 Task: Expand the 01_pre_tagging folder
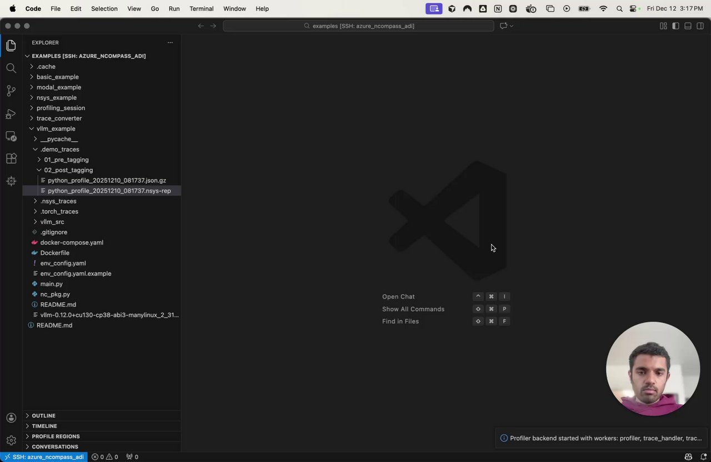click(x=102, y=160)
